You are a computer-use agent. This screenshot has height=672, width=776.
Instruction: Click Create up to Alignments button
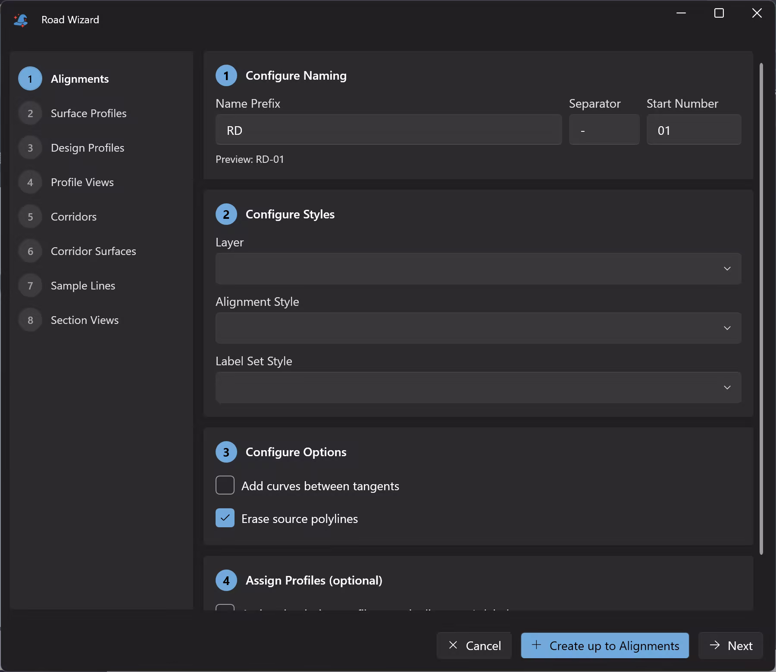pyautogui.click(x=605, y=645)
